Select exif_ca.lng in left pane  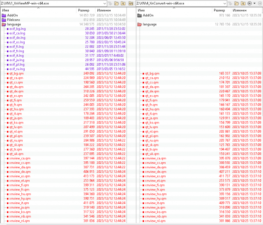pyautogui.click(x=17, y=33)
